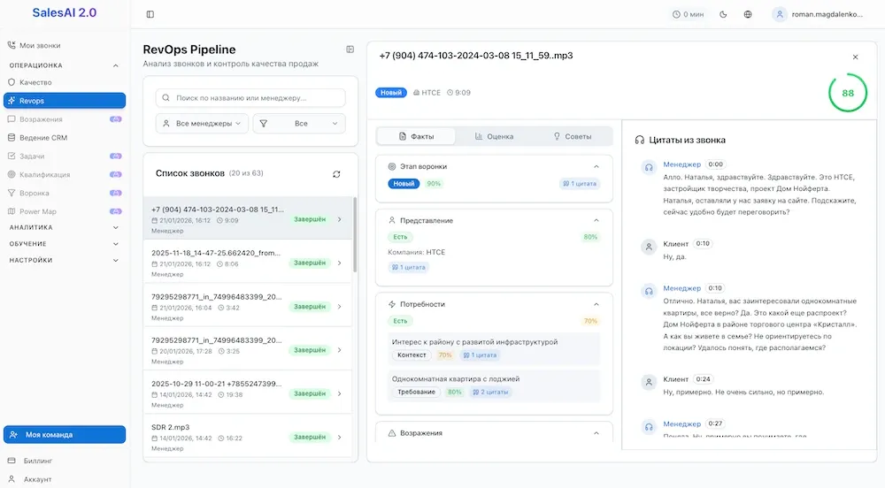Image resolution: width=885 pixels, height=488 pixels.
Task: Switch to the Оценка tab
Action: pos(494,136)
